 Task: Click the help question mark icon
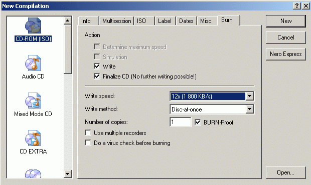(x=297, y=6)
